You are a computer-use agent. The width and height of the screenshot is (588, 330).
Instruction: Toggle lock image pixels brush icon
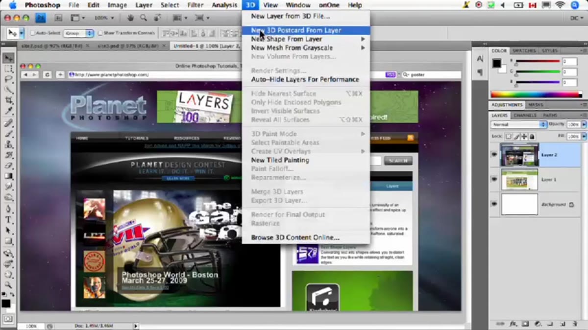pos(515,136)
